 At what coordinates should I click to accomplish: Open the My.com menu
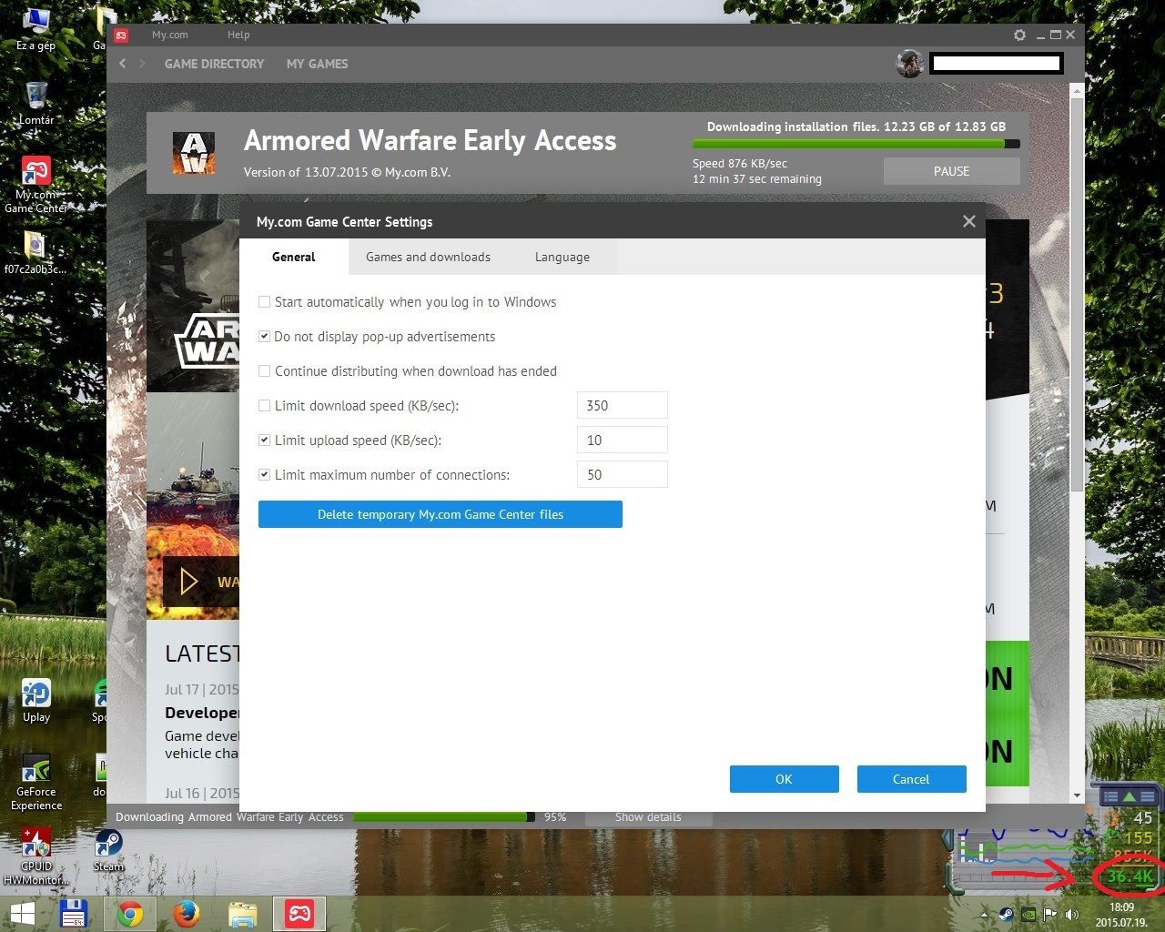pos(170,35)
